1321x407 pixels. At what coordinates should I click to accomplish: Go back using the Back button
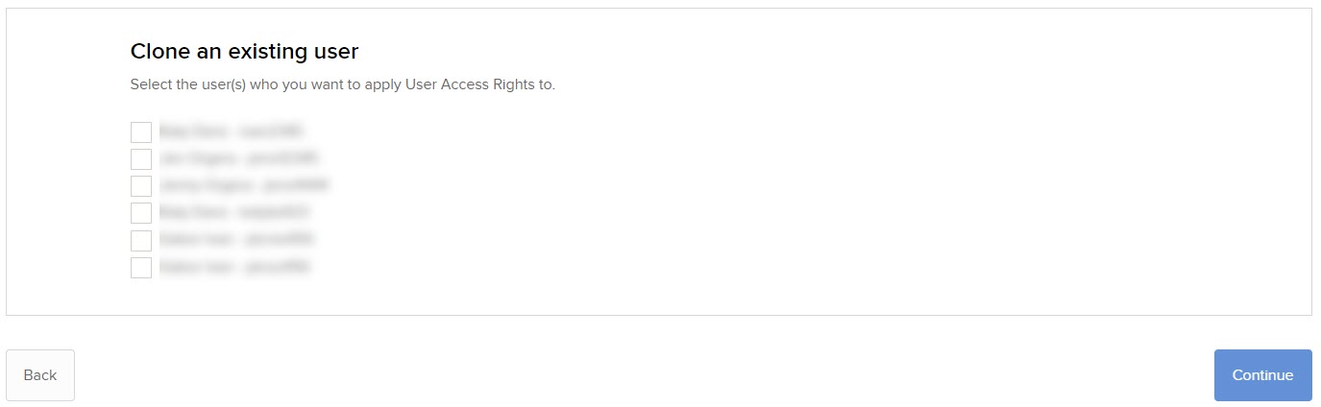click(40, 375)
